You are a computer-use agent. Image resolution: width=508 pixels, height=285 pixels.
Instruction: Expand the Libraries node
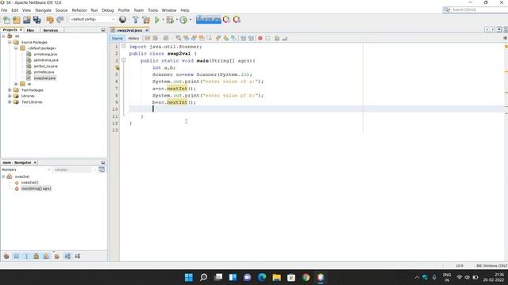(x=10, y=96)
